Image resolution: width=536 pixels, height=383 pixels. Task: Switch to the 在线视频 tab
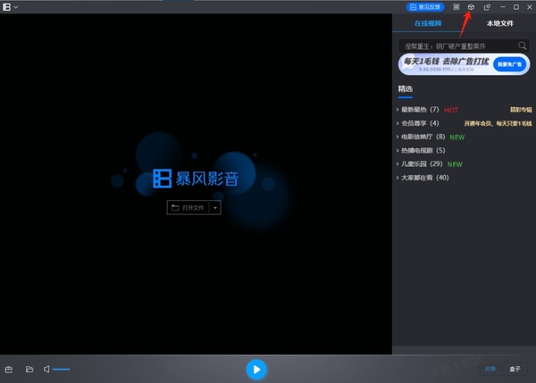pyautogui.click(x=429, y=24)
